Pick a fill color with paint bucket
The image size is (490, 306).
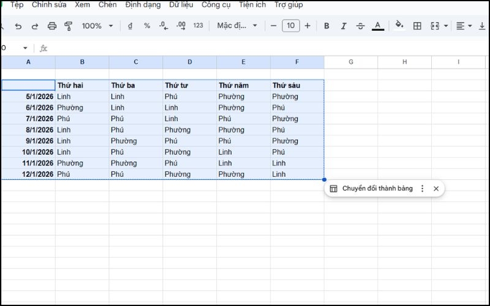click(x=399, y=26)
